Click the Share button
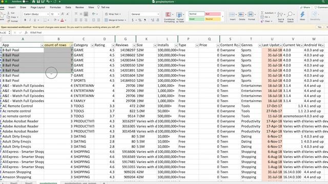The width and height of the screenshot is (328, 184). tap(305, 7)
